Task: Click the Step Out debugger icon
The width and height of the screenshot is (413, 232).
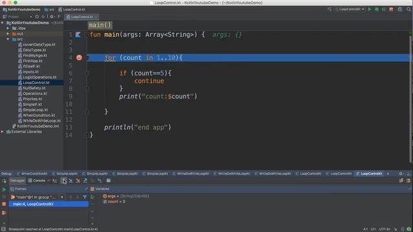Action: (x=85, y=180)
